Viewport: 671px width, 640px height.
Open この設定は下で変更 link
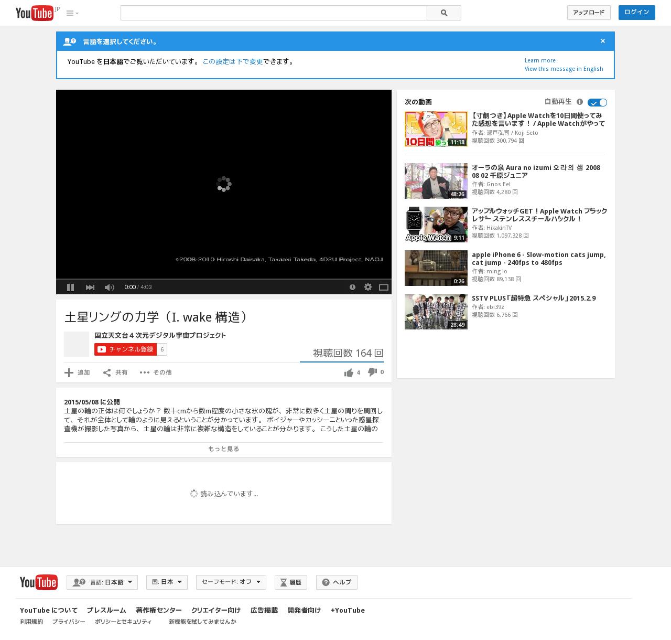tap(233, 61)
